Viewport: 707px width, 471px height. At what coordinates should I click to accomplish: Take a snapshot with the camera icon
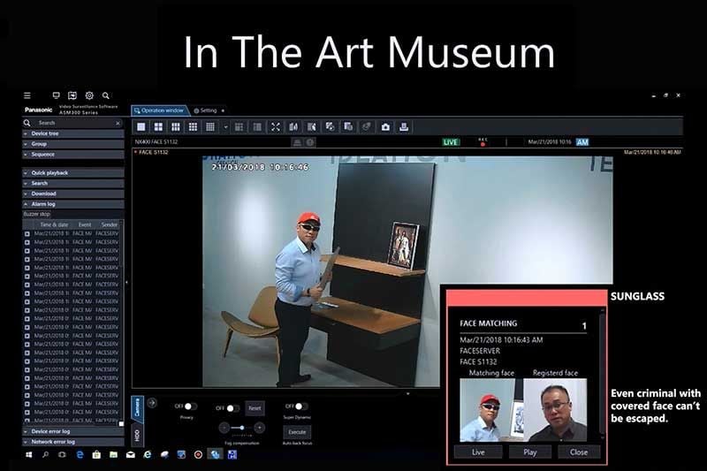coord(385,127)
